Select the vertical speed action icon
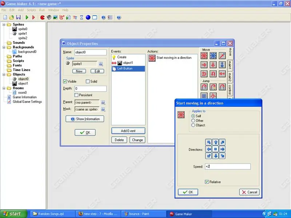The width and height of the screenshot is (291, 218). (x=213, y=65)
